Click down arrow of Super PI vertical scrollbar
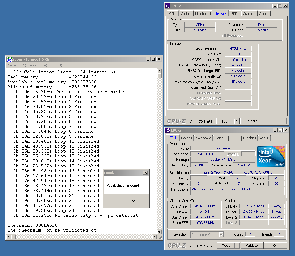 tap(159, 232)
